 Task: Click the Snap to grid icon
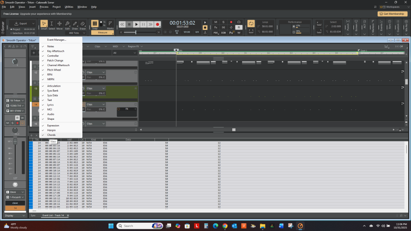click(x=95, y=24)
